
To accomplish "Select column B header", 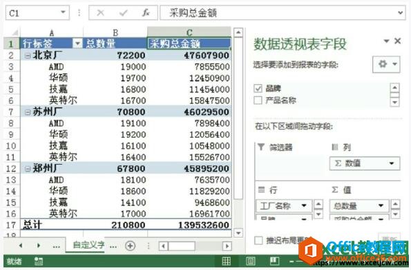I will coord(115,32).
